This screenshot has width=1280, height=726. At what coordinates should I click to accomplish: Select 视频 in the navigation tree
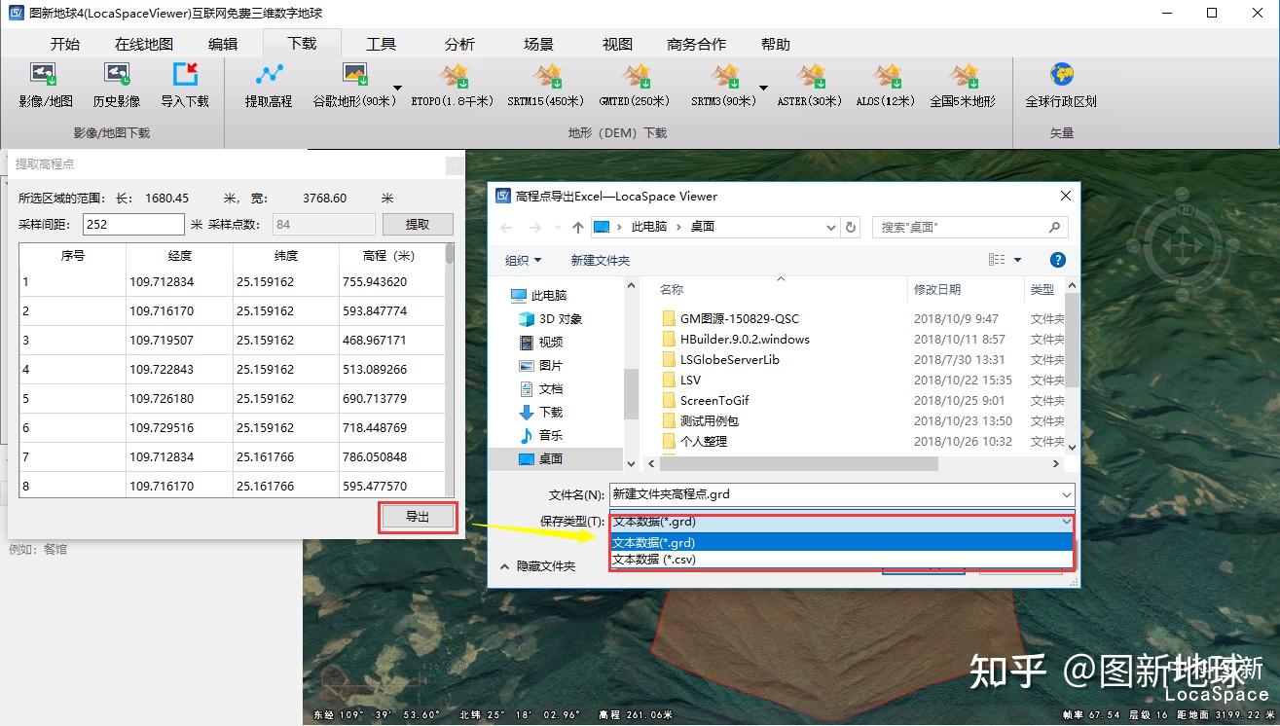(540, 342)
